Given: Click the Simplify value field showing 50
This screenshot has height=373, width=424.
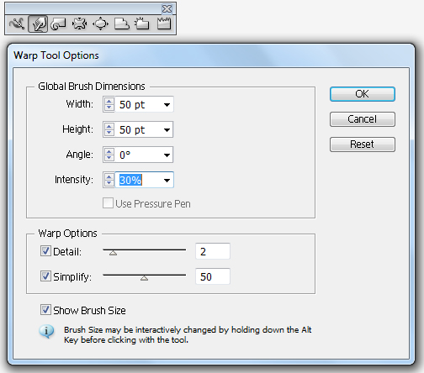Looking at the screenshot, I should pos(213,276).
